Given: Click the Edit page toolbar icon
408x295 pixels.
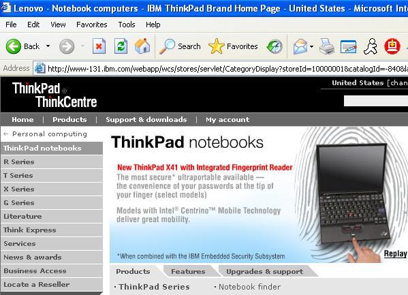Looking at the screenshot, I should [349, 46].
